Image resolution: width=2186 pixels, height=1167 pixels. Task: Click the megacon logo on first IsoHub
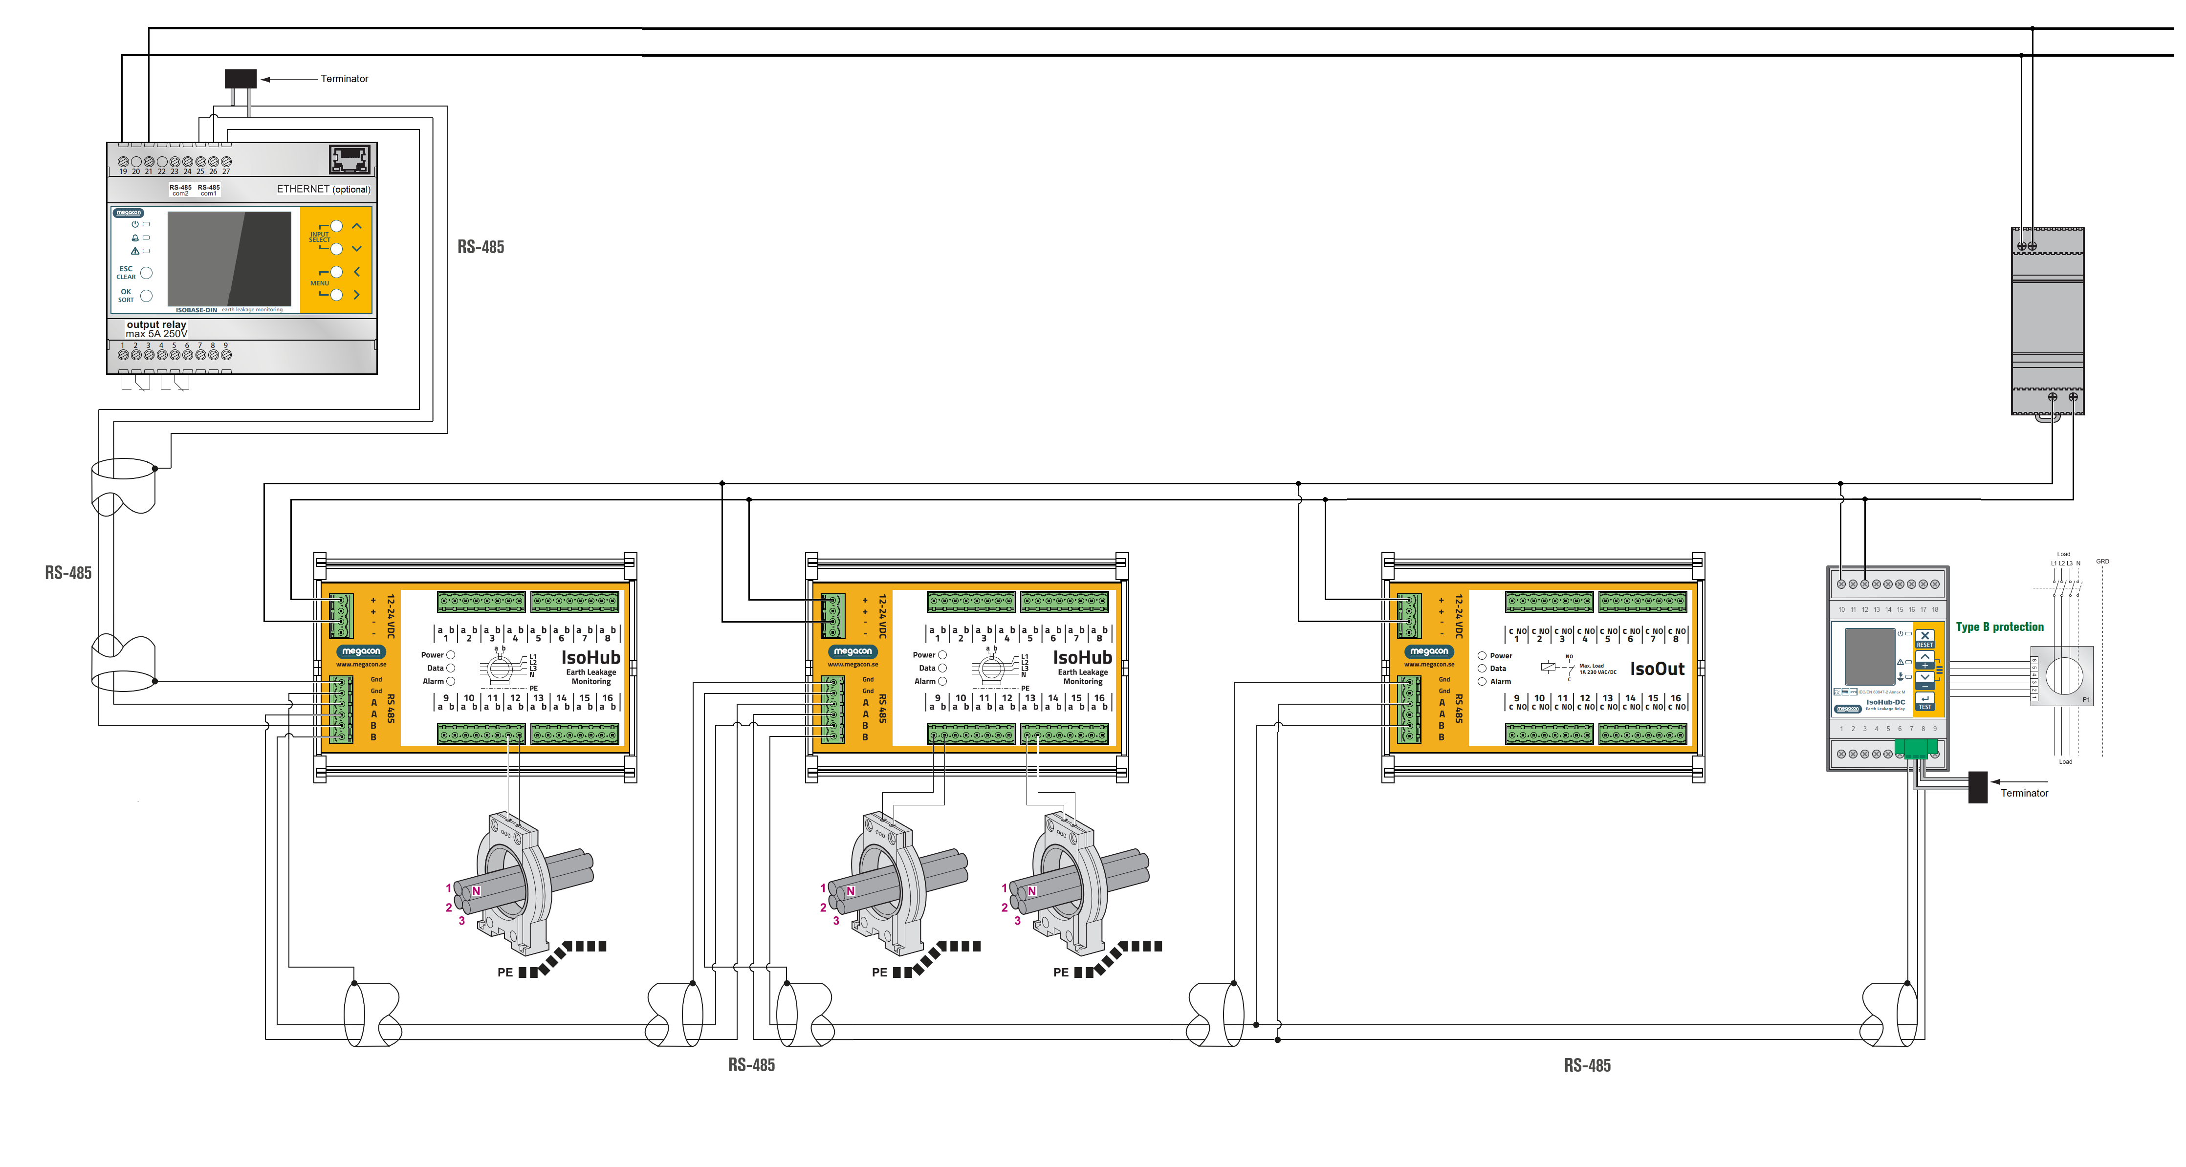(362, 651)
